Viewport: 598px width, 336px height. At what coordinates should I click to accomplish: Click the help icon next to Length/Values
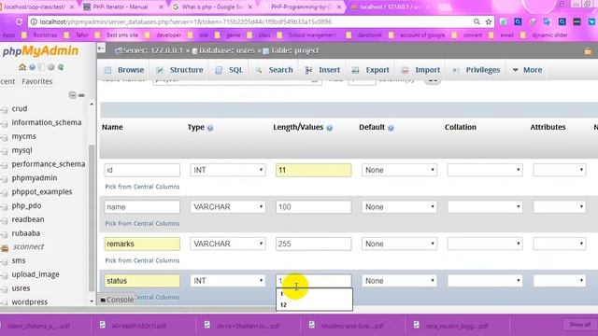(x=330, y=128)
